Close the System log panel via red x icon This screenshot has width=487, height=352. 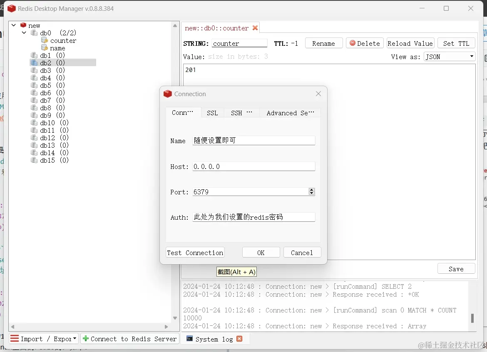point(239,339)
